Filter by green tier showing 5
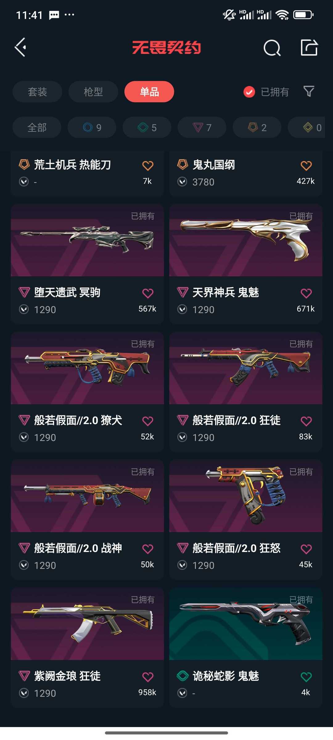 click(147, 127)
